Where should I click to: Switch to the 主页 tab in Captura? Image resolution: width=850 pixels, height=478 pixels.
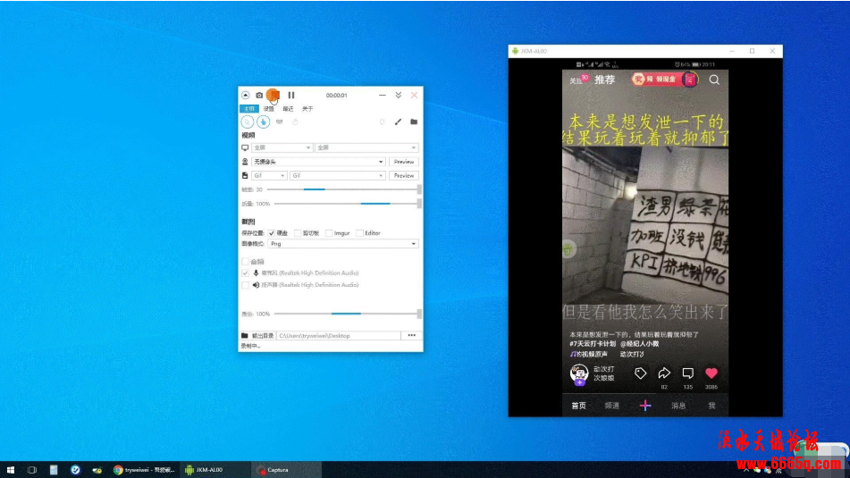click(x=249, y=109)
